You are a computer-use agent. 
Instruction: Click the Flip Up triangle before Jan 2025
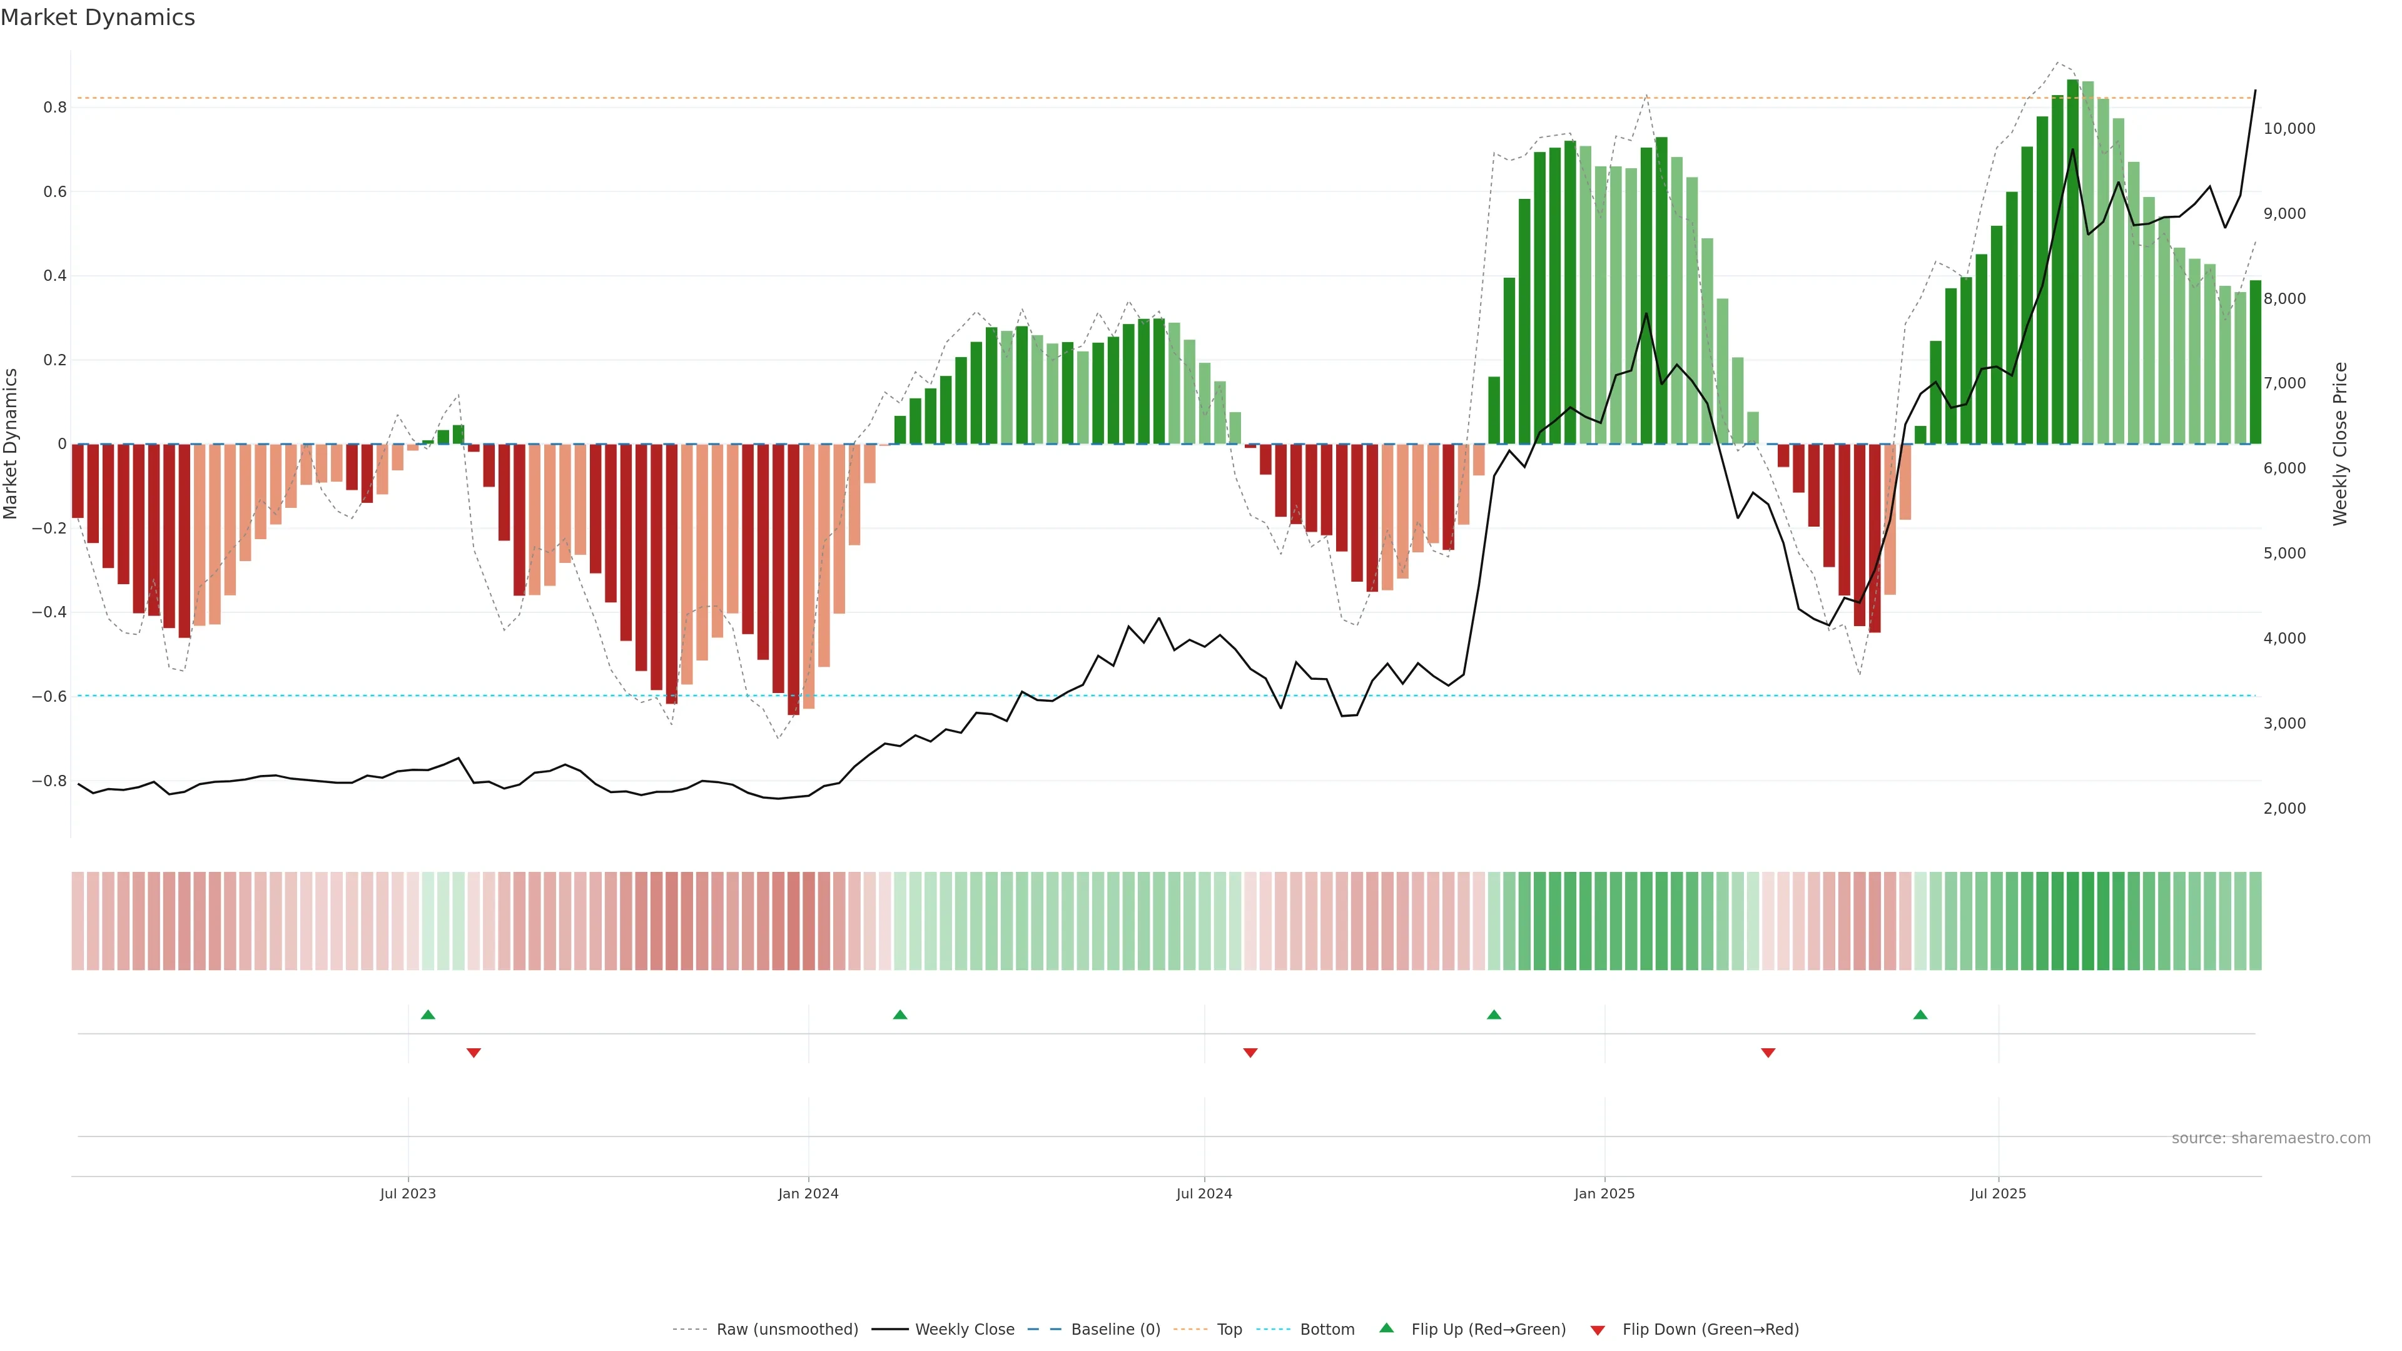[1494, 1015]
